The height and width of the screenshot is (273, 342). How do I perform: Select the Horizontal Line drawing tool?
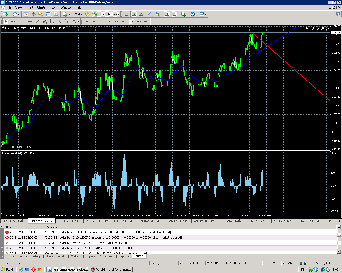30,21
